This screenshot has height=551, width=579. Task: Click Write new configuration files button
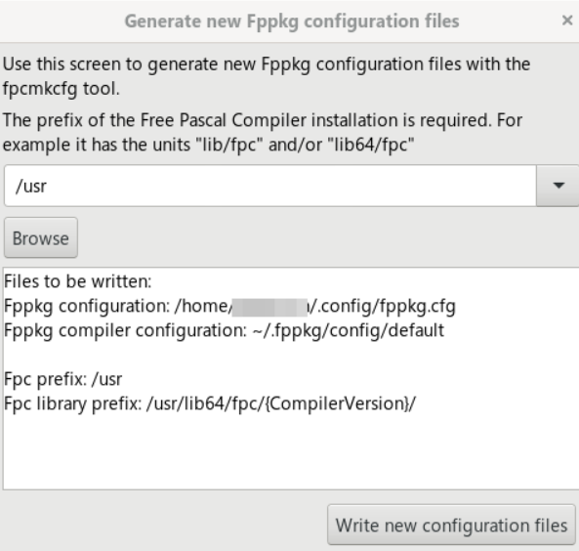click(x=451, y=526)
